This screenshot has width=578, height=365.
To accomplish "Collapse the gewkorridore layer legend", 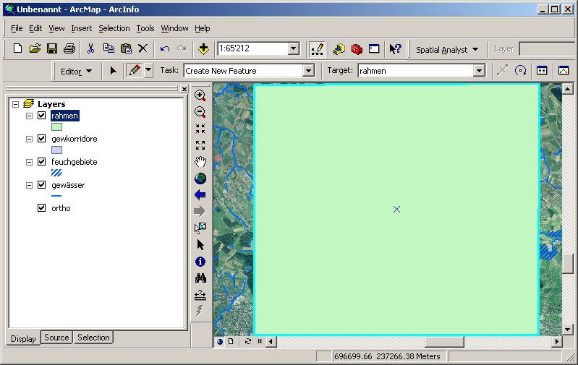I will 29,139.
